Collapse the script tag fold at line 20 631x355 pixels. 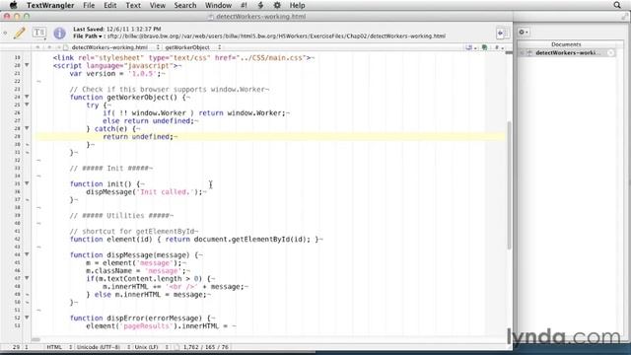tap(27, 65)
